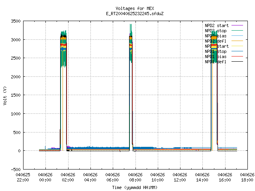Click the light blue NPD2 bias legend line
255x191 pixels.
[x=237, y=35]
